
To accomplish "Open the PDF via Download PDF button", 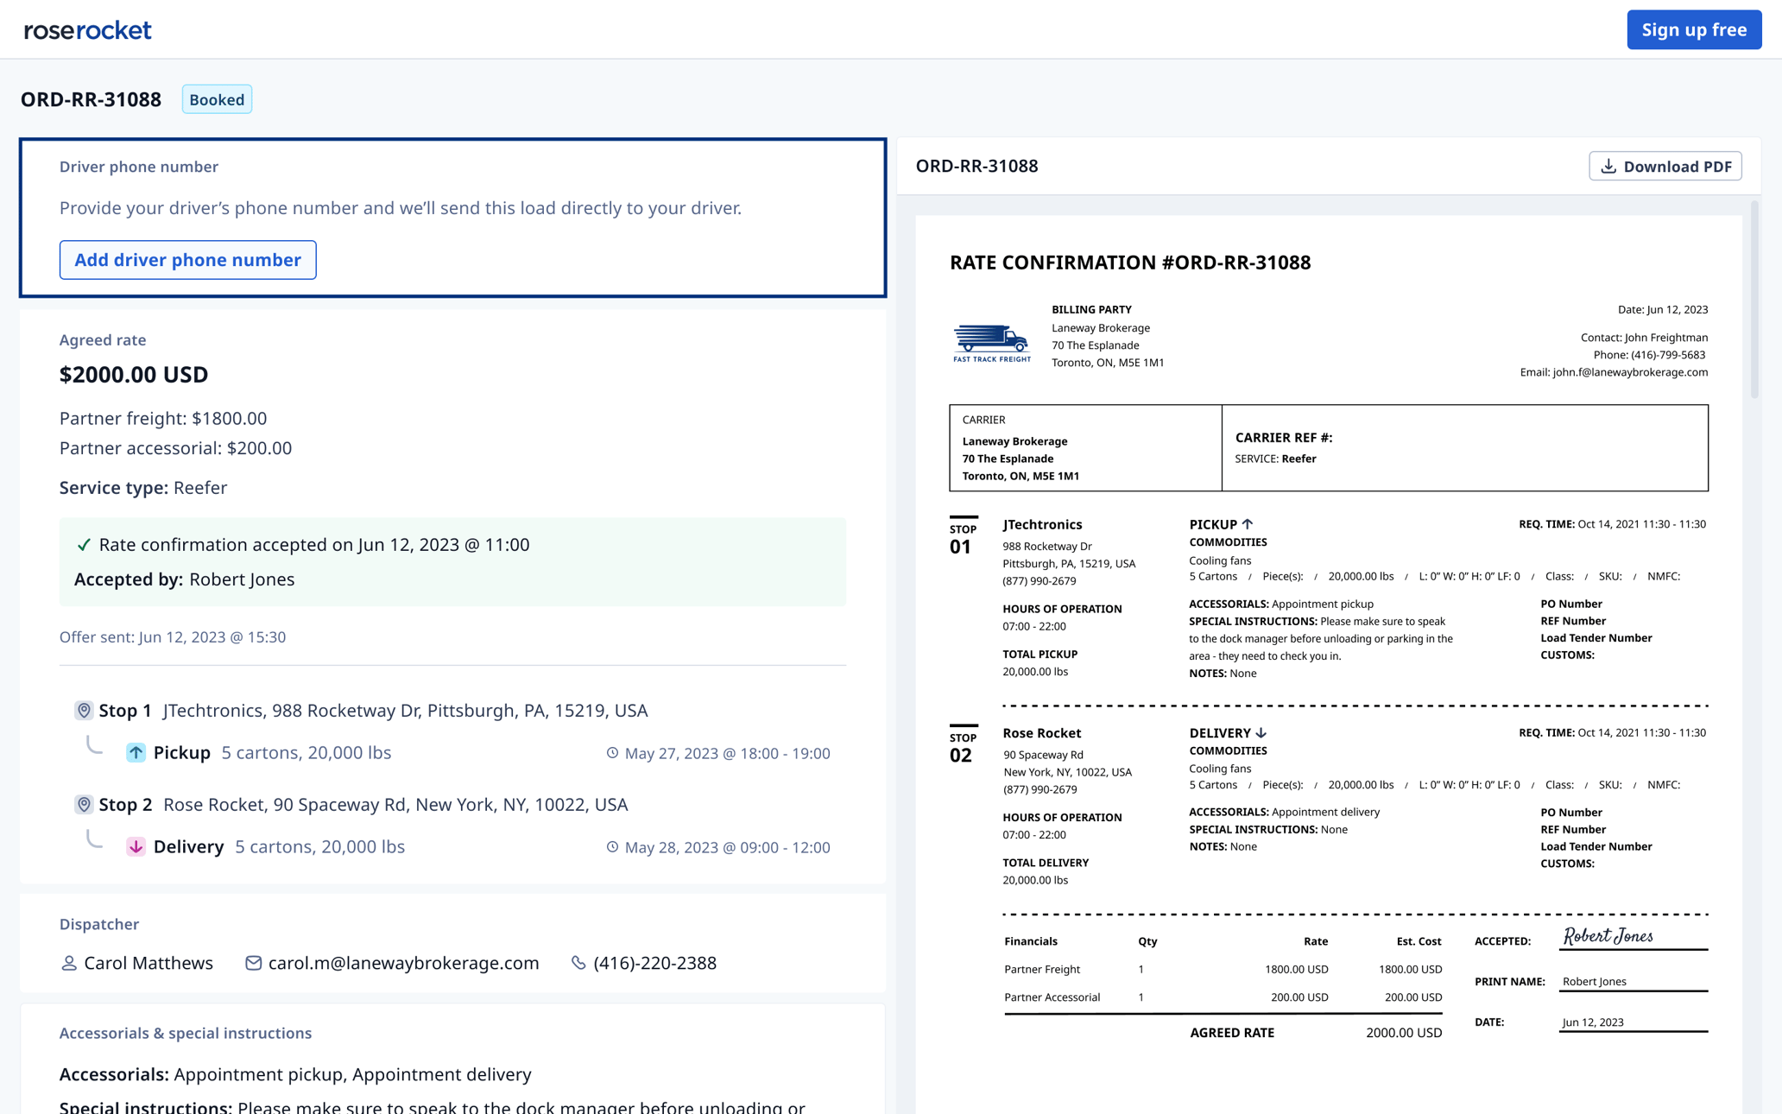I will (x=1665, y=166).
